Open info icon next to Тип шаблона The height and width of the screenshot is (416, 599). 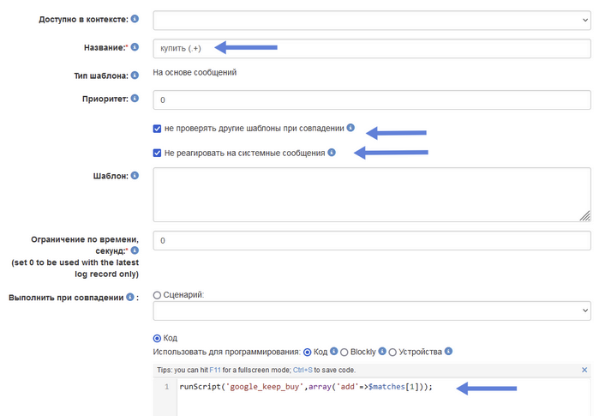point(135,75)
